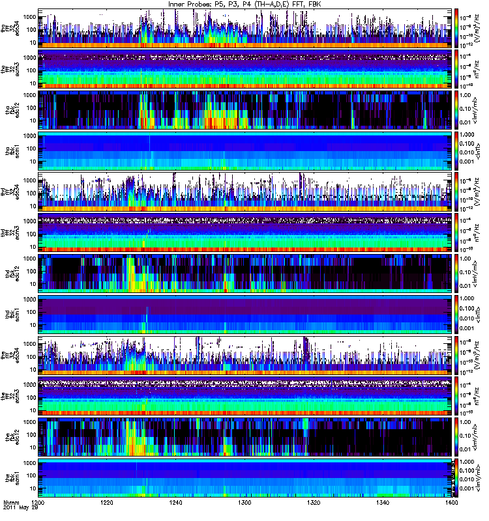The height and width of the screenshot is (521, 489).
Task: Click the 0.01 color bar value of the edc12
Action: pyautogui.click(x=465, y=449)
